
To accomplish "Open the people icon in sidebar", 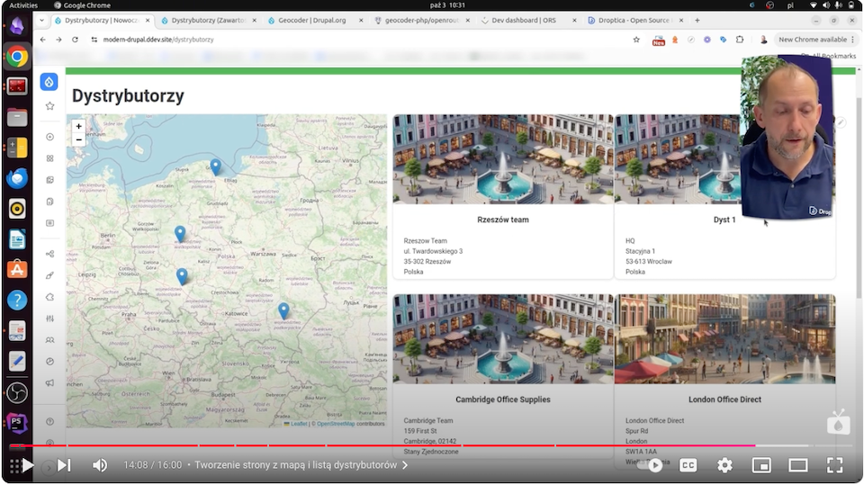I will tap(49, 340).
